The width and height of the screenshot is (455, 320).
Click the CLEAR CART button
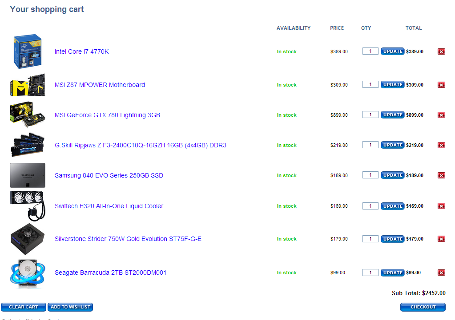click(x=24, y=307)
